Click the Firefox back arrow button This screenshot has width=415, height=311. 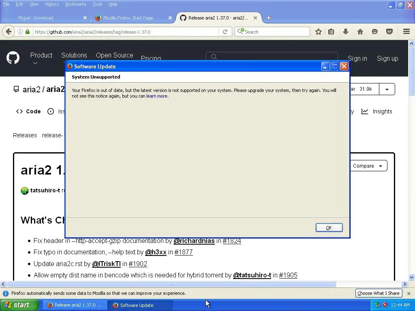pyautogui.click(x=9, y=32)
